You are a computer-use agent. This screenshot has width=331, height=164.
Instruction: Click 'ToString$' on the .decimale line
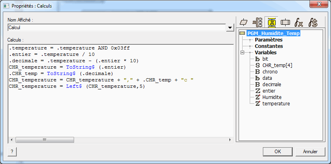coord(61,73)
